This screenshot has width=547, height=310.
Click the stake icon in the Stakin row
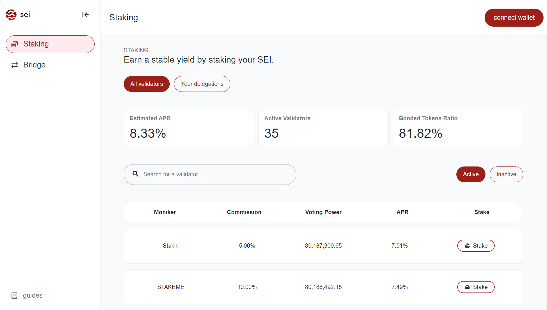coord(467,246)
